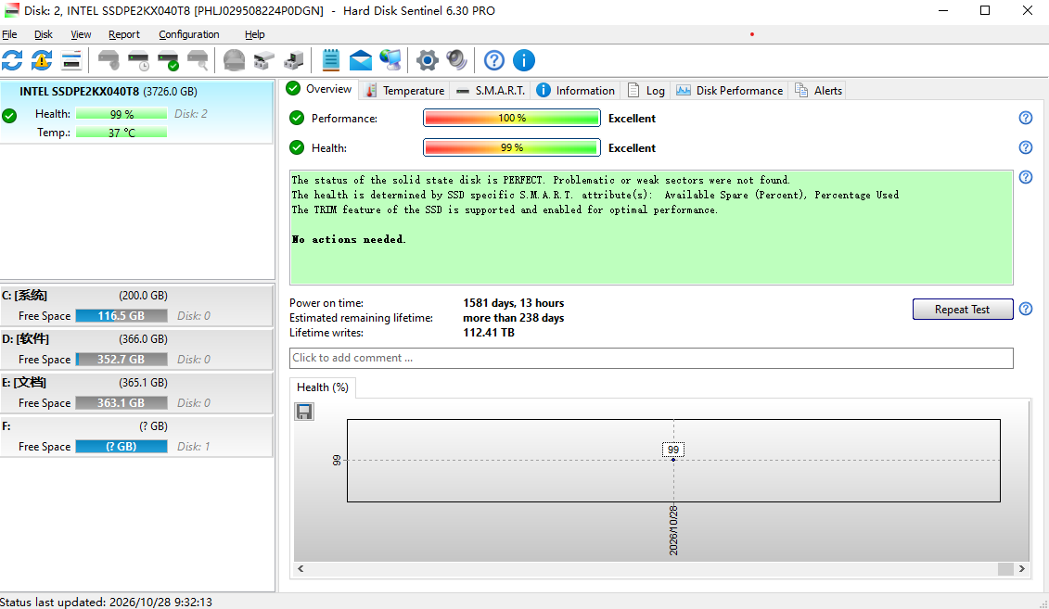The height and width of the screenshot is (609, 1049).
Task: Click the save floppy icon above health graph
Action: 304,412
